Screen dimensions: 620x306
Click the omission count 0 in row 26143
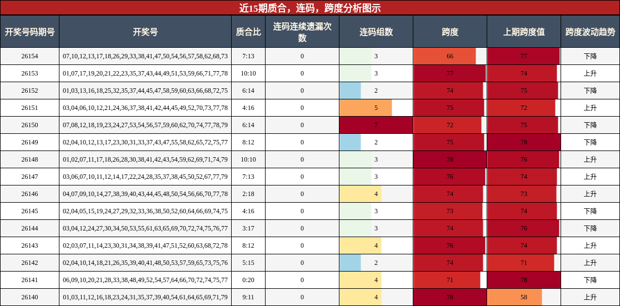pyautogui.click(x=302, y=245)
